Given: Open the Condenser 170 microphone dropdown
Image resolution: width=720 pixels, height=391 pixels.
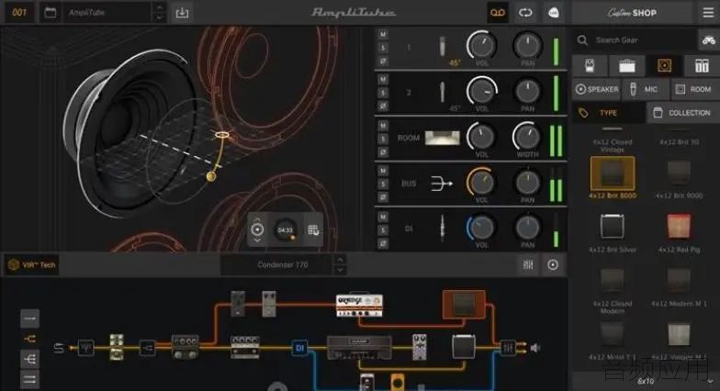Looking at the screenshot, I should point(283,264).
